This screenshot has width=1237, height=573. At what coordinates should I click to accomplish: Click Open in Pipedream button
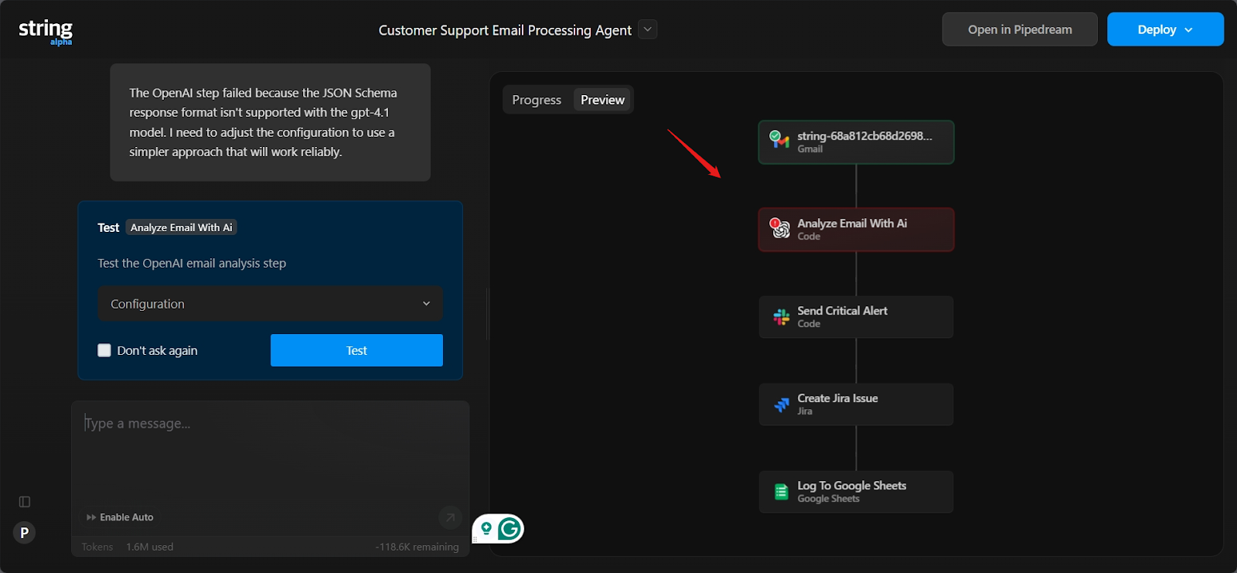(x=1020, y=29)
